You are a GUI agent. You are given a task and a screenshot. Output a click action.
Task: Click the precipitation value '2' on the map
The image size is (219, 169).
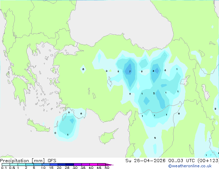[x=154, y=93]
